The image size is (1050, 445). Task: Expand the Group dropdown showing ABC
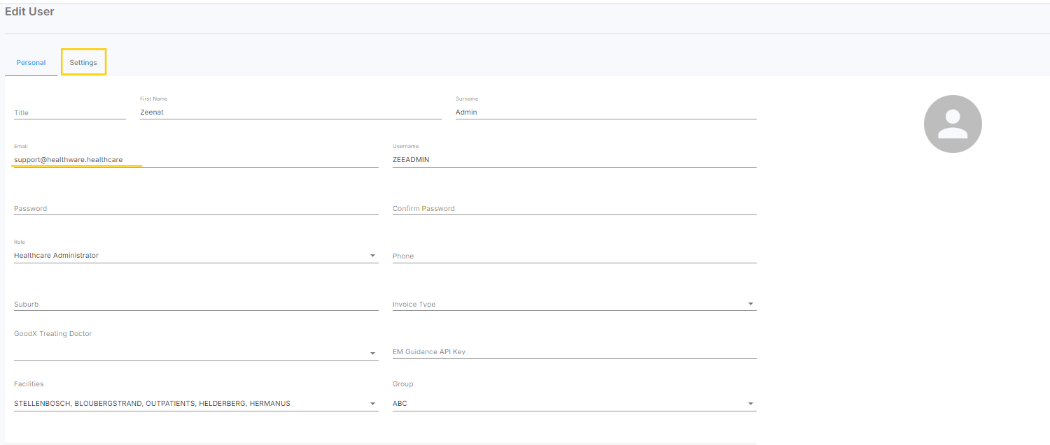click(750, 404)
